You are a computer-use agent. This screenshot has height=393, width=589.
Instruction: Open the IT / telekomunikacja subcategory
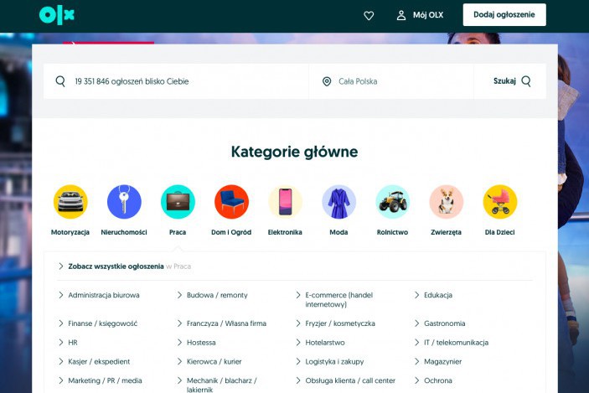tap(456, 343)
